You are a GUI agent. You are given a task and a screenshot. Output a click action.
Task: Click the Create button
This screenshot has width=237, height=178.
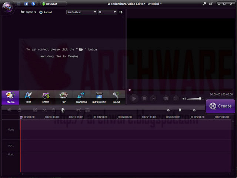click(x=221, y=106)
